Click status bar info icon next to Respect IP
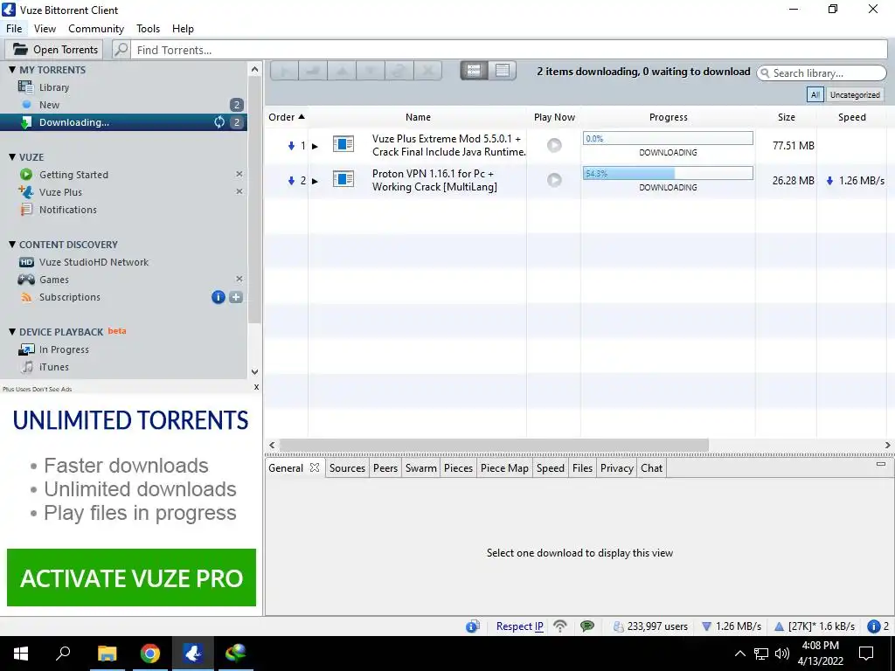Image resolution: width=895 pixels, height=671 pixels. [x=473, y=626]
